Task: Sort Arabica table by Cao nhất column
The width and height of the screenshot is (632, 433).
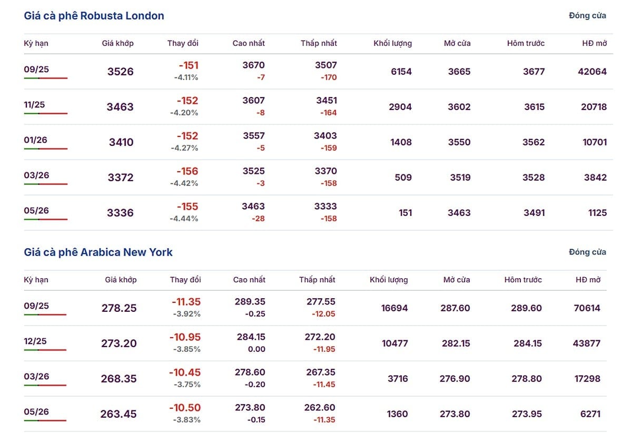Action: [x=249, y=280]
